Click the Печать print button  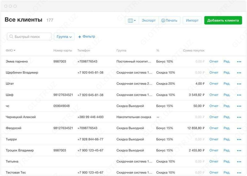coord(169,20)
